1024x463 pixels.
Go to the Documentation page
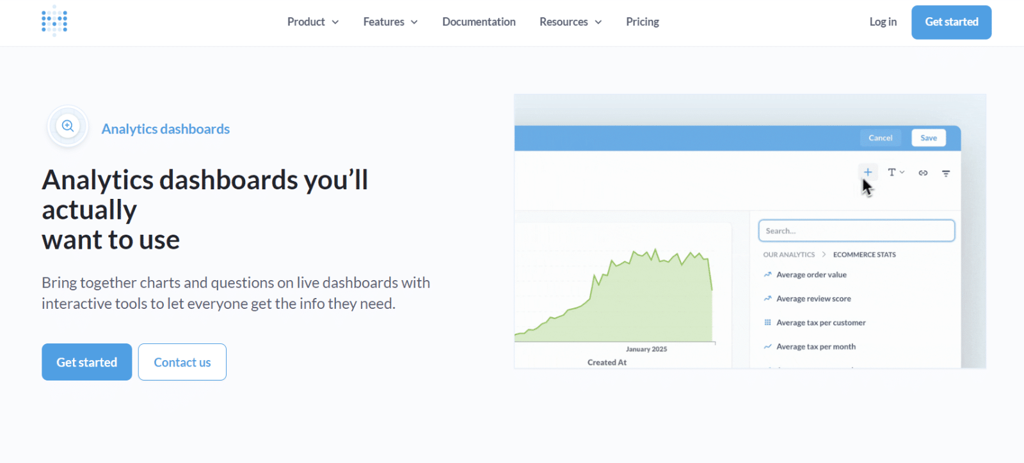(479, 22)
